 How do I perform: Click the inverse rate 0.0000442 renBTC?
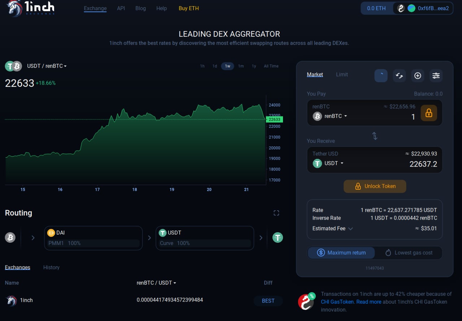tap(414, 218)
